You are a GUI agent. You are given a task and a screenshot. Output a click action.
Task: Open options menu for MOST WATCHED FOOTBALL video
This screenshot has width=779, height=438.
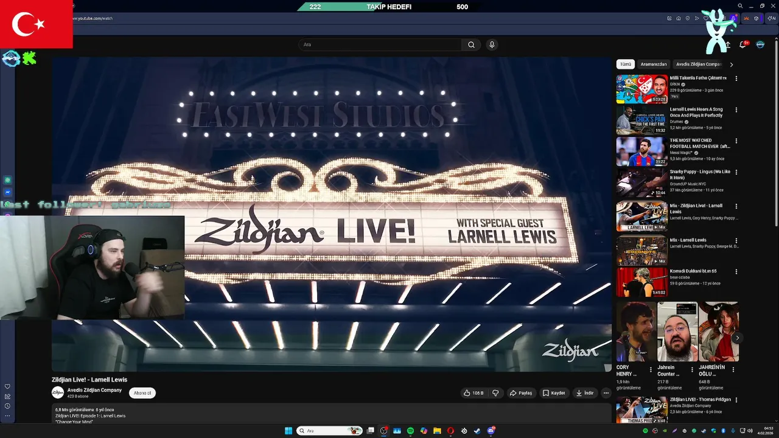(x=736, y=141)
